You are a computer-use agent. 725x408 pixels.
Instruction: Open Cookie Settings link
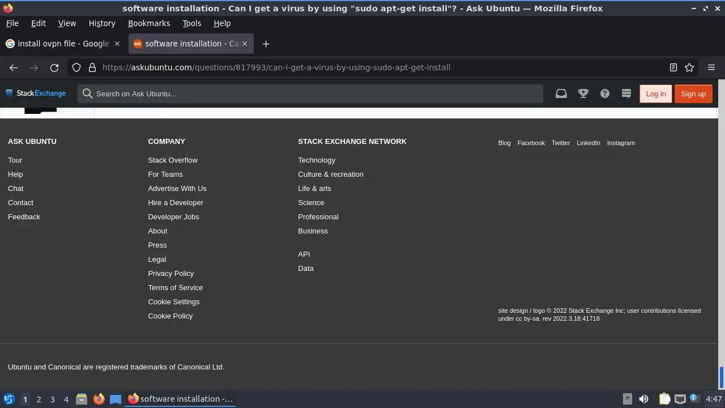(x=174, y=302)
